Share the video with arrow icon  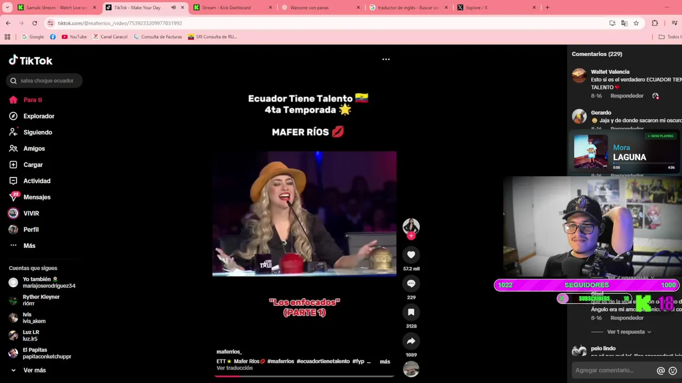coord(411,341)
